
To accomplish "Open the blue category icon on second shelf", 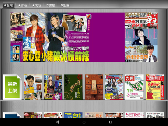I will [12, 115].
